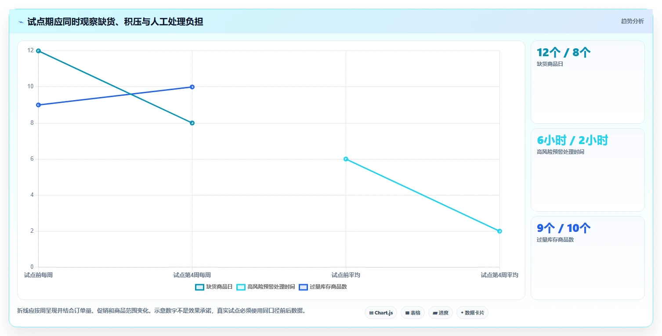This screenshot has height=336, width=662.
Task: Toggle the 过量库存商品数 legend series
Action: [x=323, y=287]
